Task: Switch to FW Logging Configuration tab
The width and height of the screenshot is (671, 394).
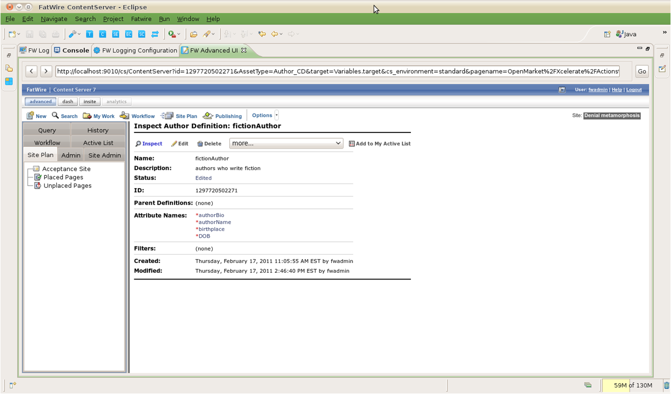Action: coord(135,51)
